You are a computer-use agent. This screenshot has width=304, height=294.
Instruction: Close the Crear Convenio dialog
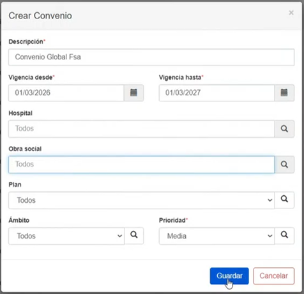click(291, 13)
